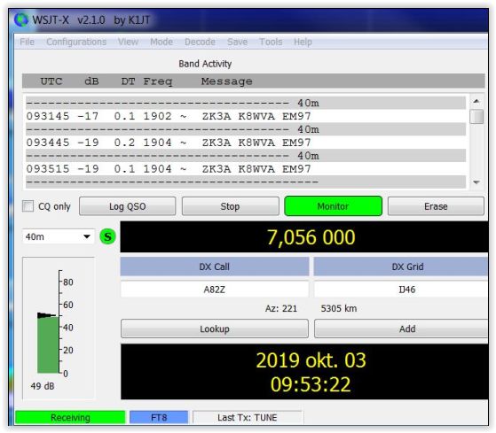
Task: Open the 40m band dropdown
Action: pos(59,236)
